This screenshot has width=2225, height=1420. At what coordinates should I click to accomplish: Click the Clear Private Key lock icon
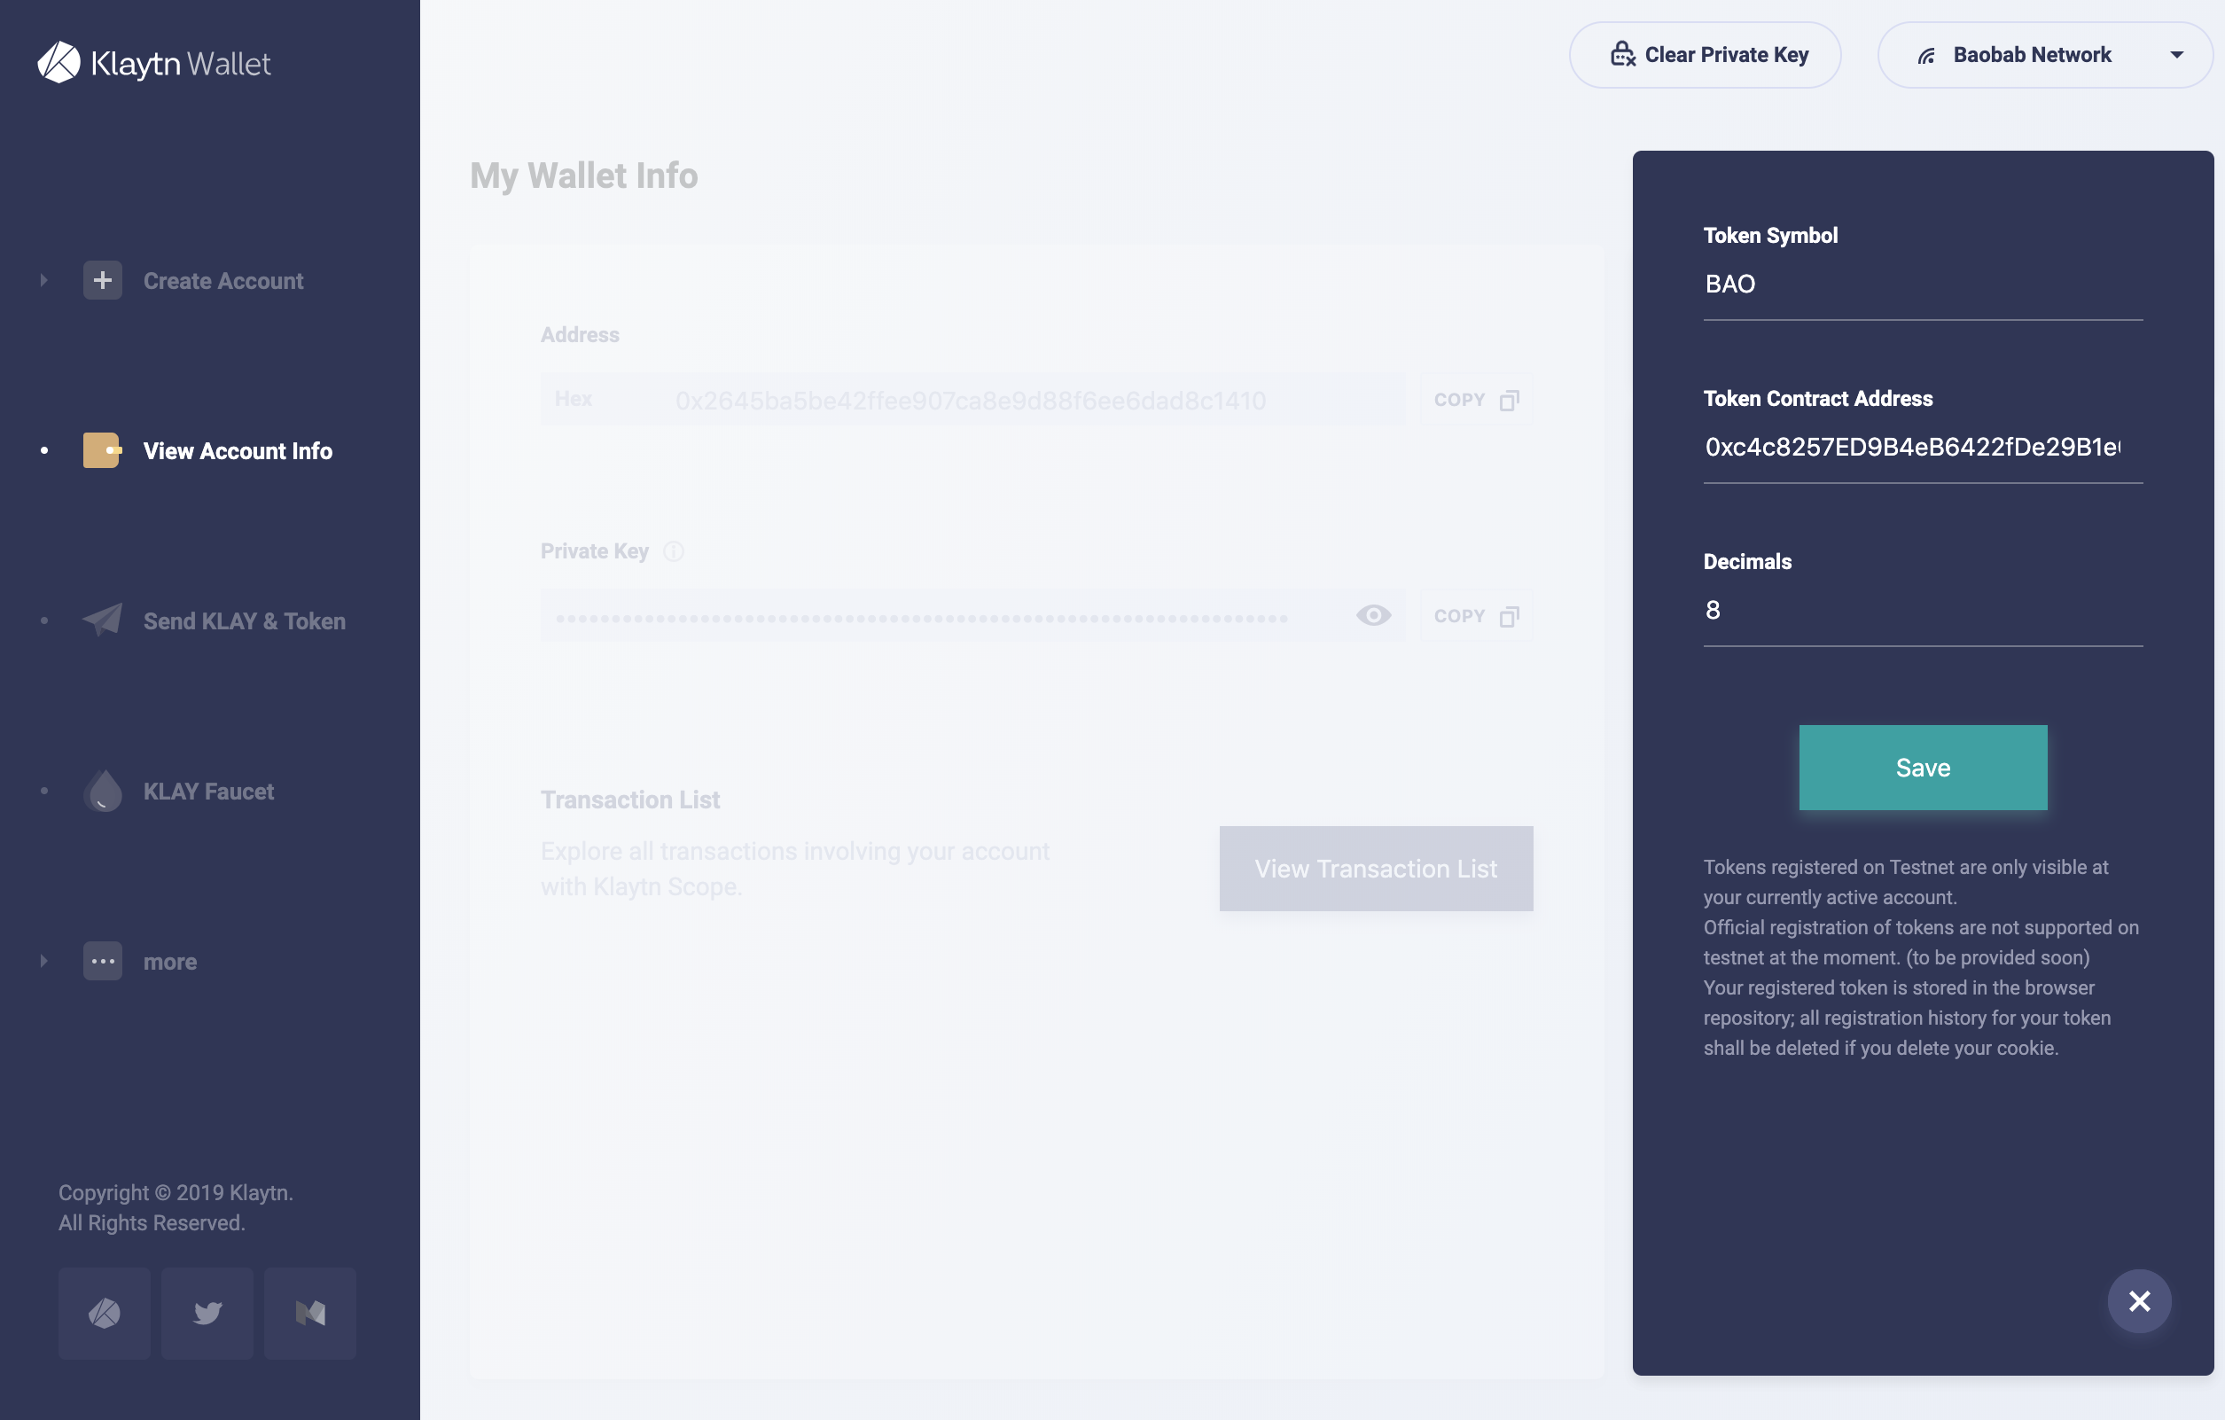(1619, 53)
